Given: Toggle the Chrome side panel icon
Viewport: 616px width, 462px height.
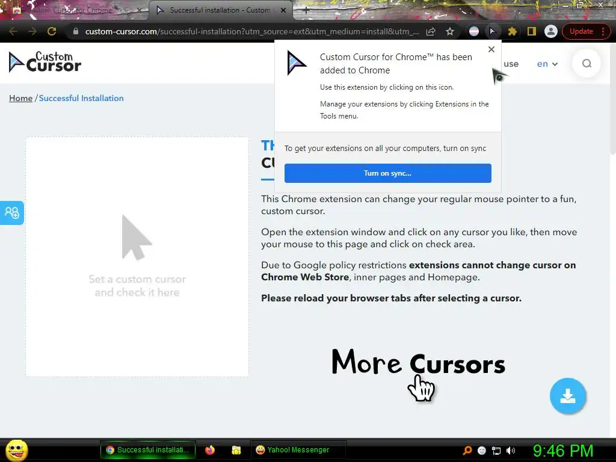Looking at the screenshot, I should click(532, 31).
